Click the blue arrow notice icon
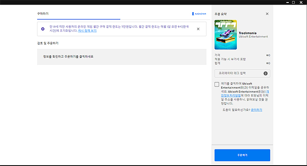 pyautogui.click(x=43, y=29)
